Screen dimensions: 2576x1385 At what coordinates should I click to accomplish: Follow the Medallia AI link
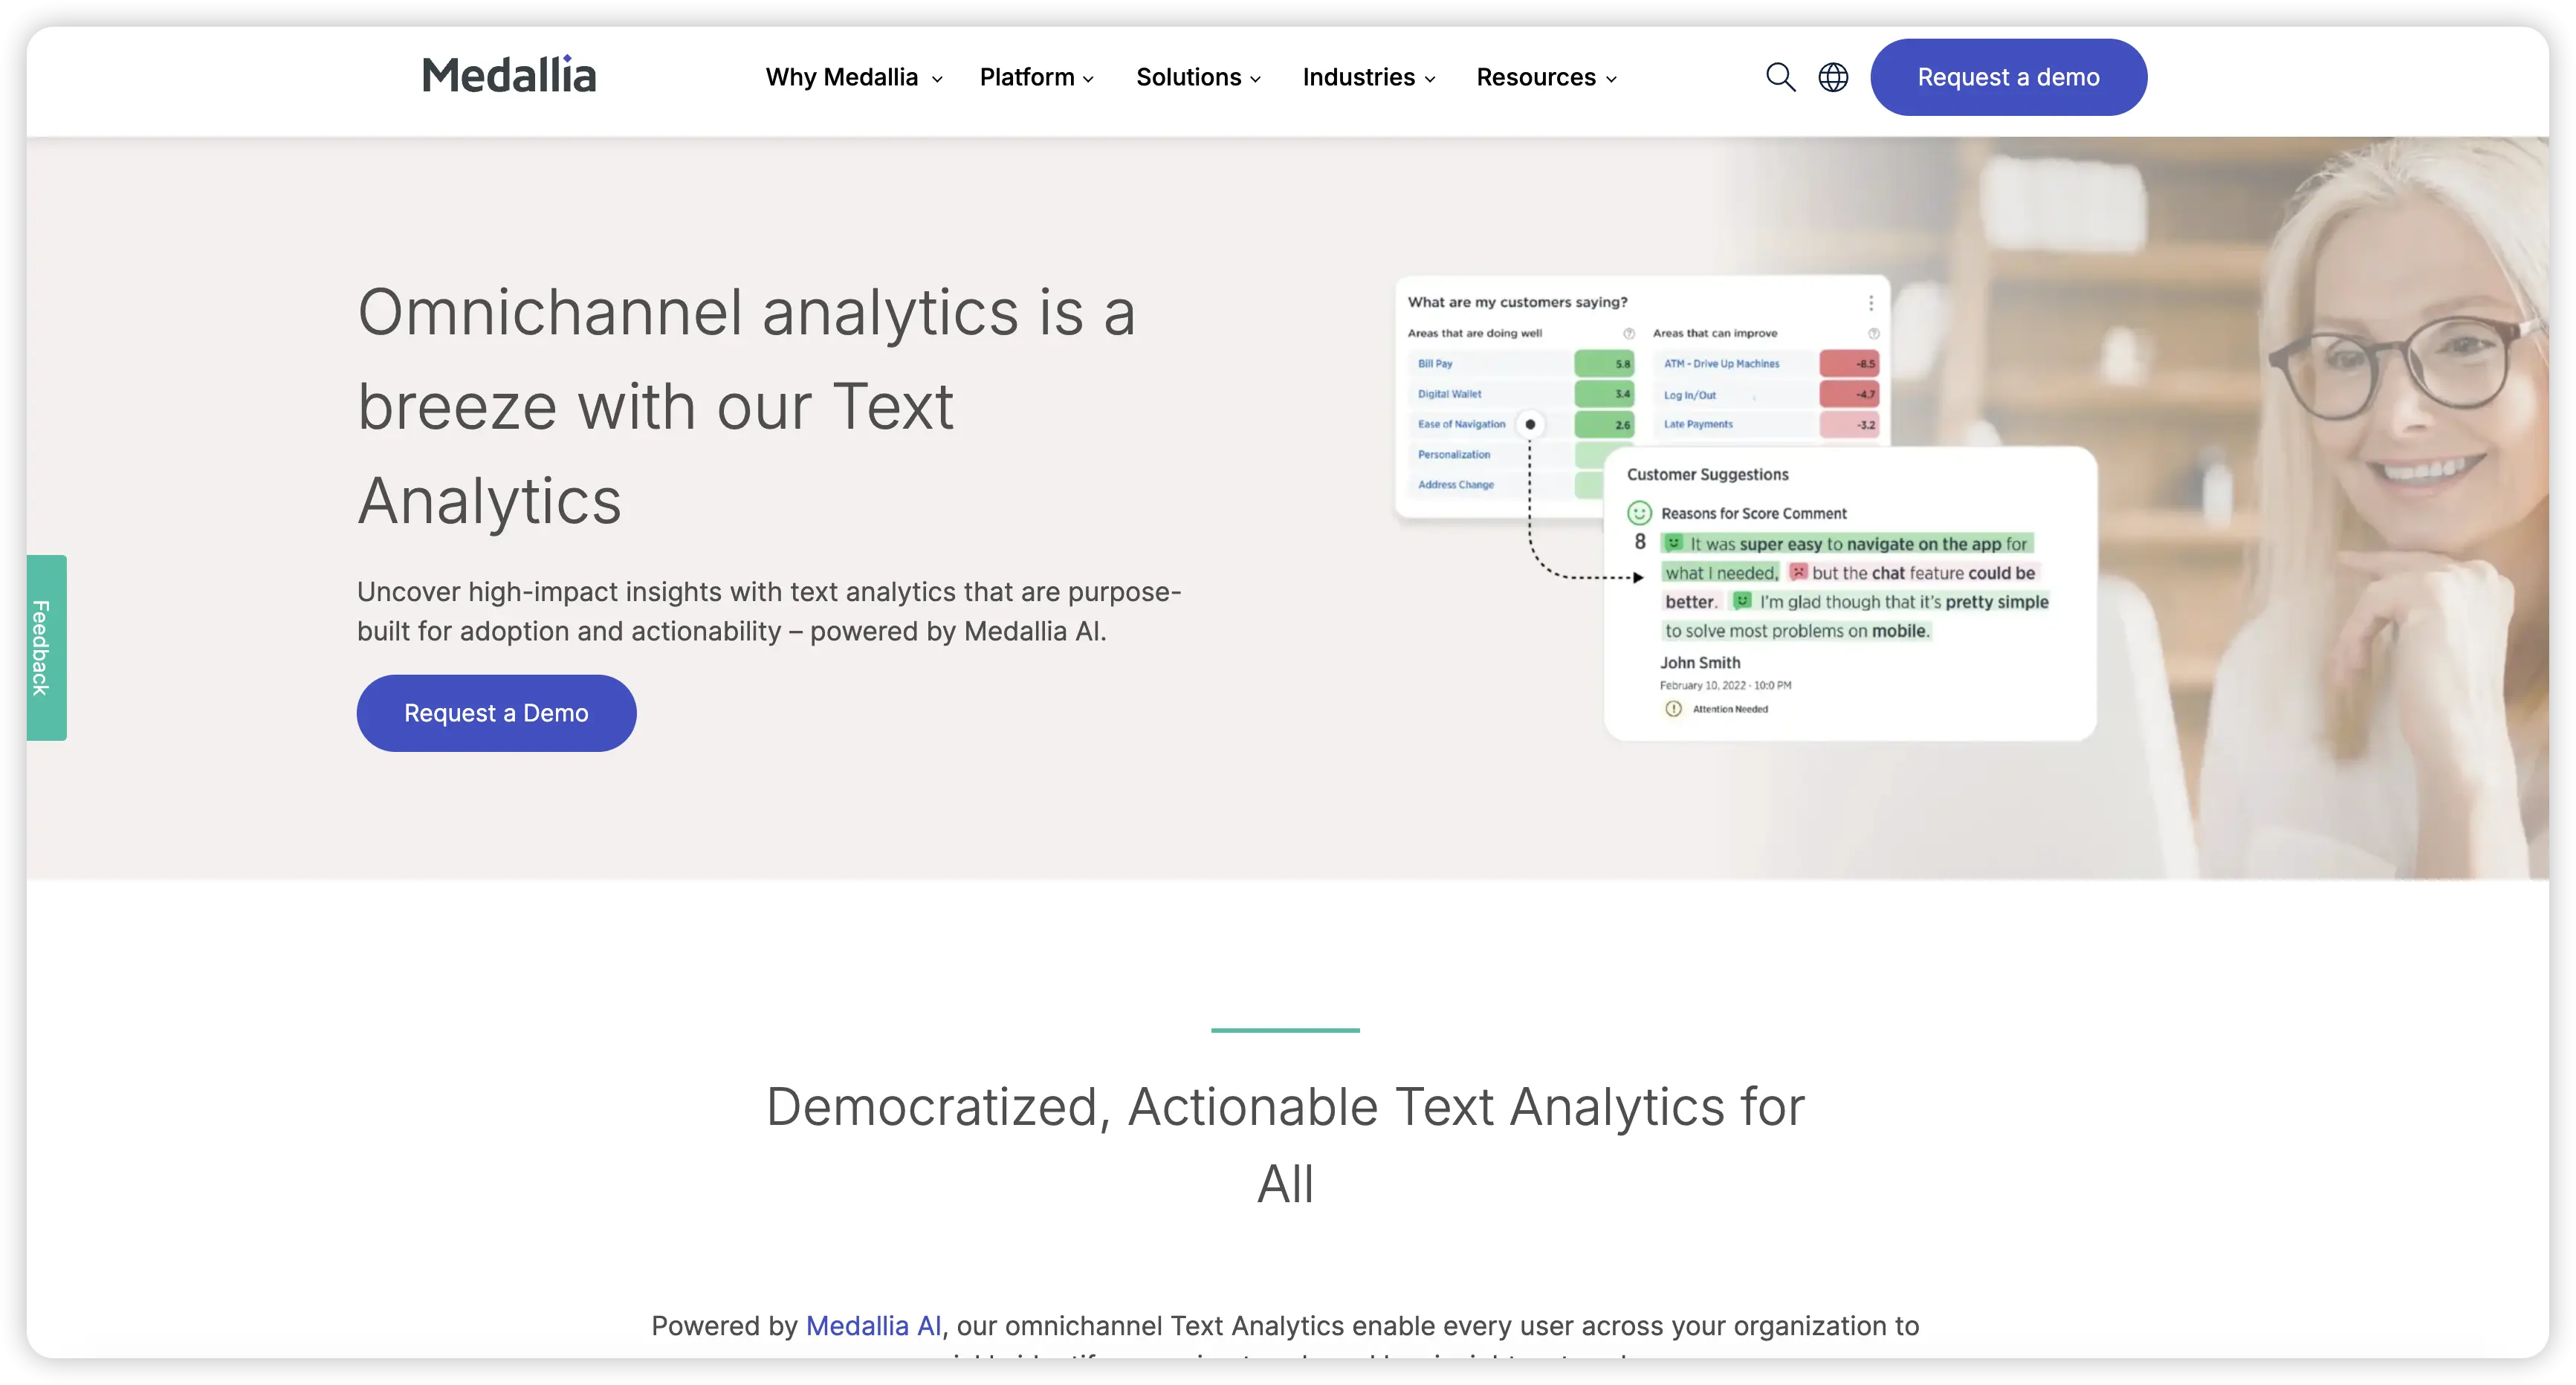coord(873,1325)
